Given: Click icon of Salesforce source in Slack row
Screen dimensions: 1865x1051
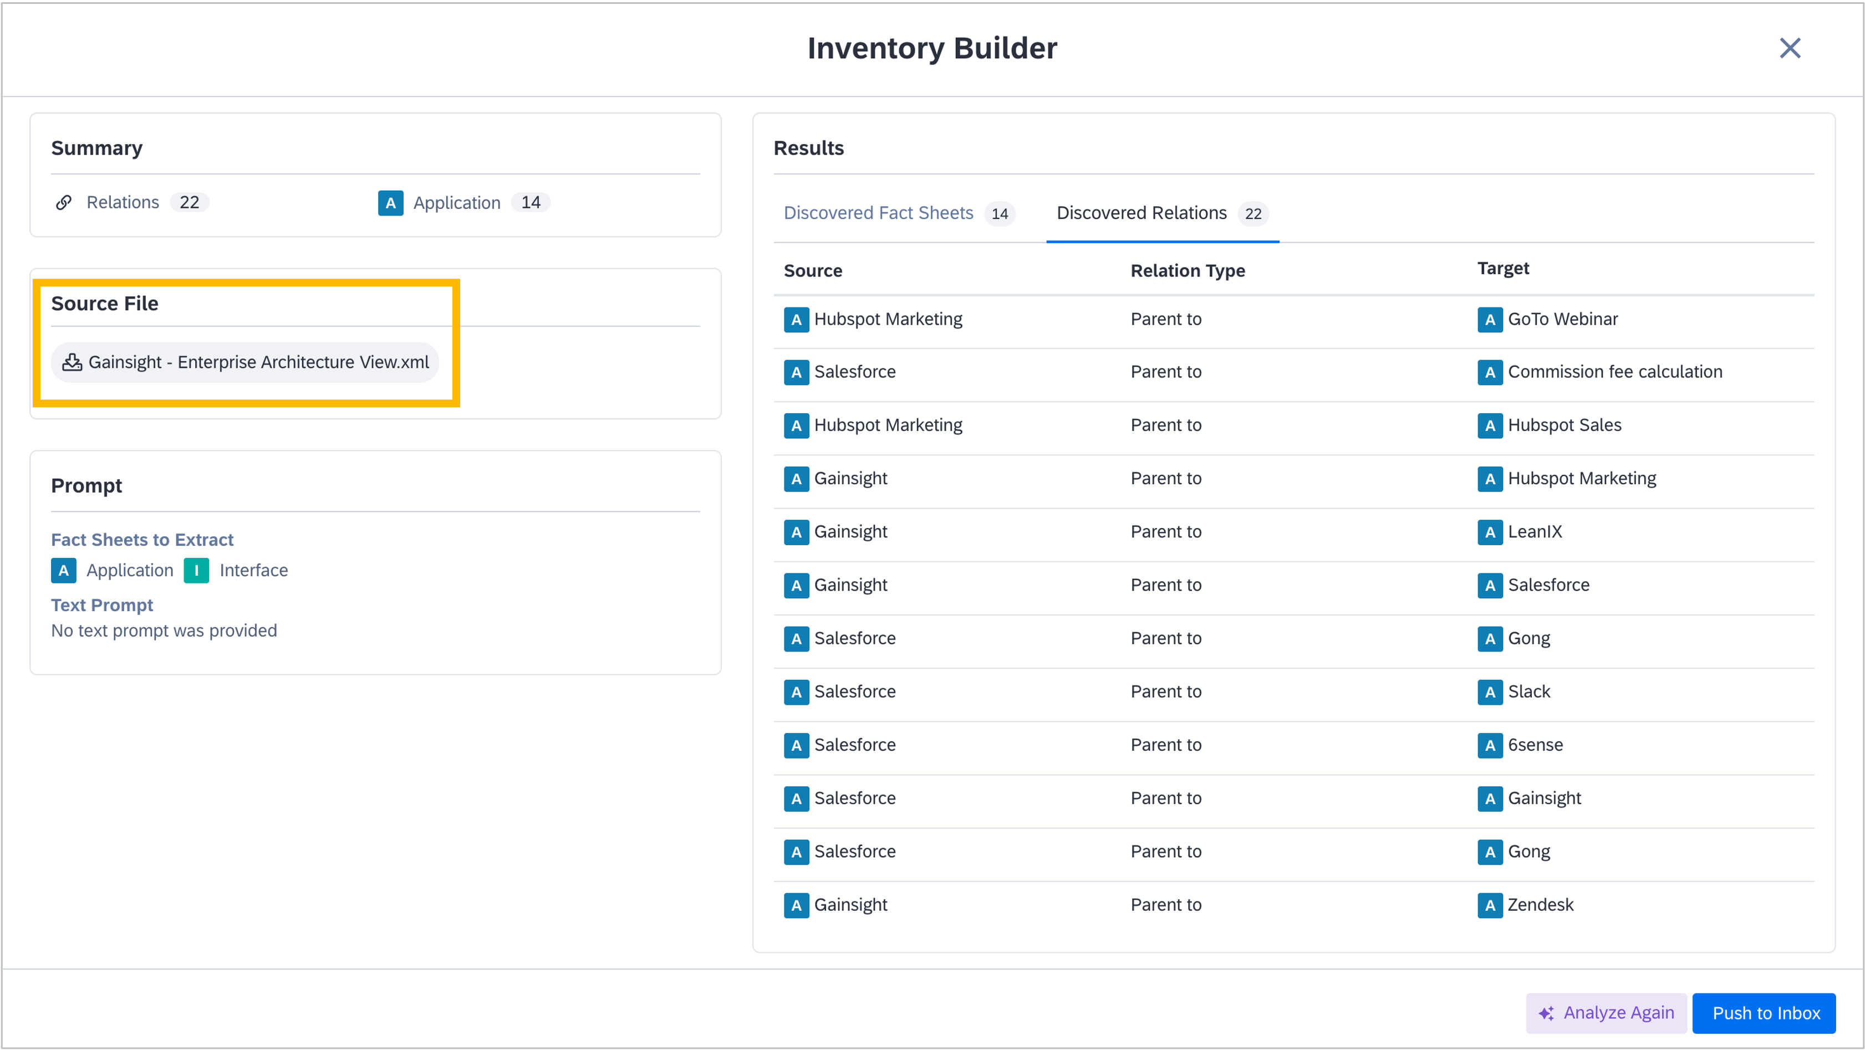Looking at the screenshot, I should click(x=796, y=692).
